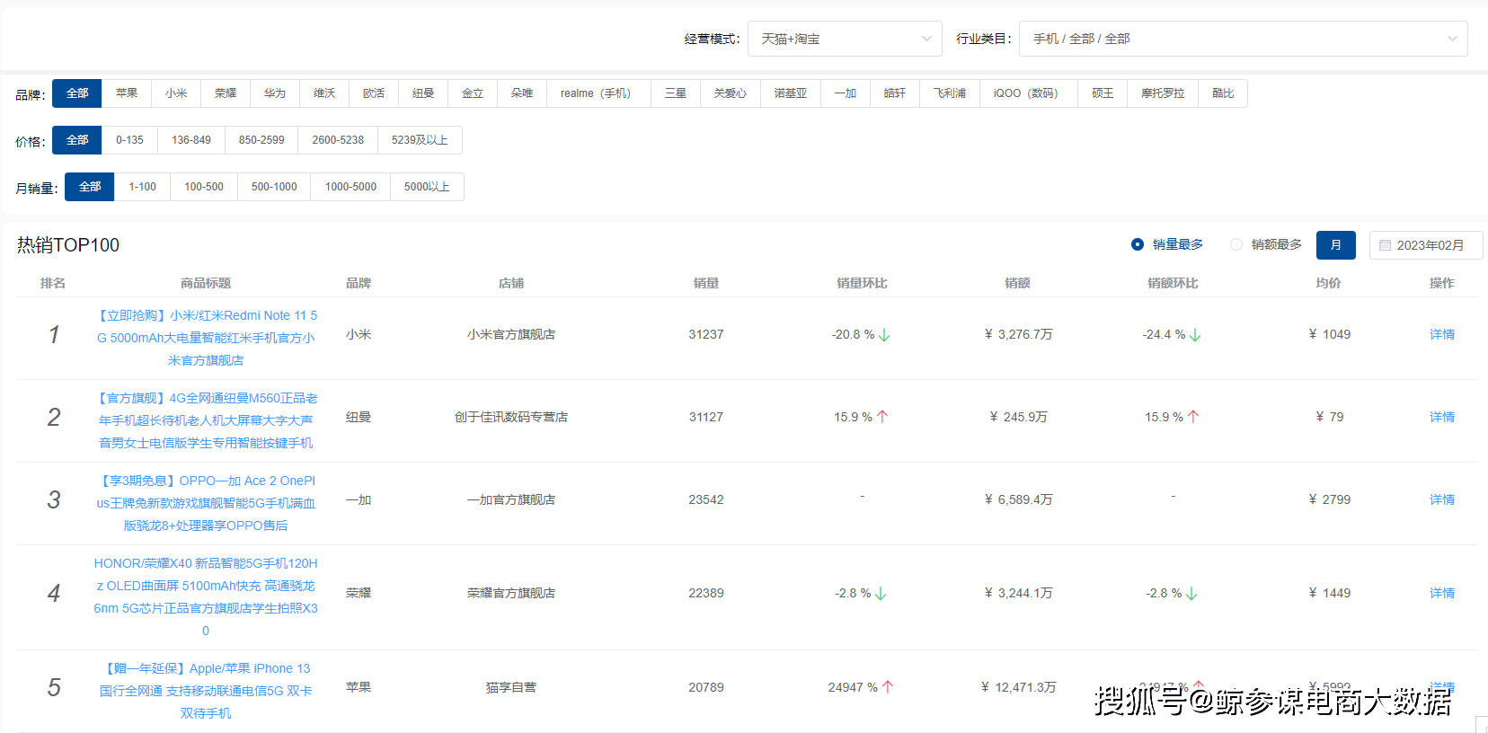Click the 月 period button

point(1336,245)
